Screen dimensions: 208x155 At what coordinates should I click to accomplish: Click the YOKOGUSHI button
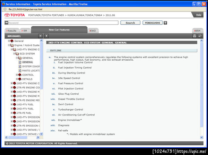153,23
